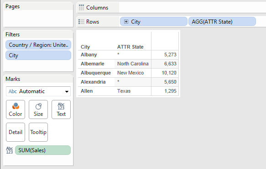Open the Text marks card
Image resolution: width=266 pixels, height=169 pixels.
[61, 109]
